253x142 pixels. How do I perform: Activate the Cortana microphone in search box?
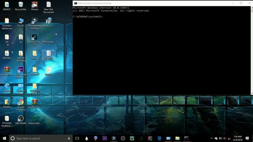pyautogui.click(x=69, y=138)
